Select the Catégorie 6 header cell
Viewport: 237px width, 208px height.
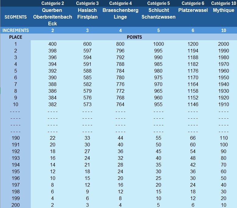coord(193,3)
